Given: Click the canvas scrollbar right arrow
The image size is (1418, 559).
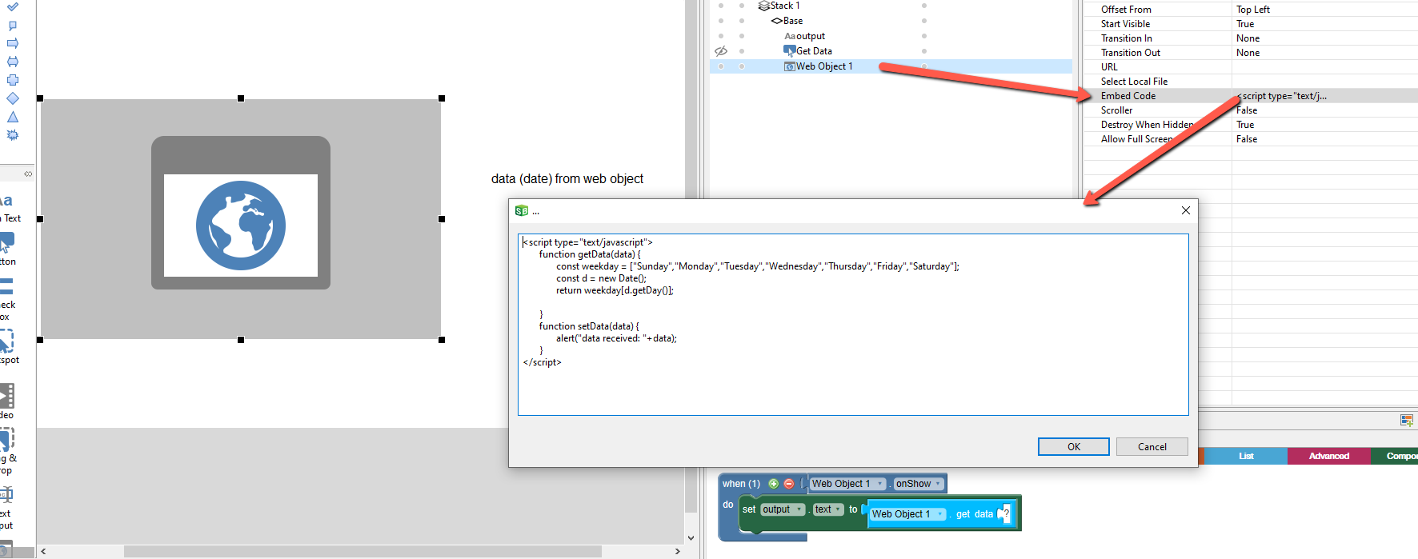Looking at the screenshot, I should [x=678, y=551].
